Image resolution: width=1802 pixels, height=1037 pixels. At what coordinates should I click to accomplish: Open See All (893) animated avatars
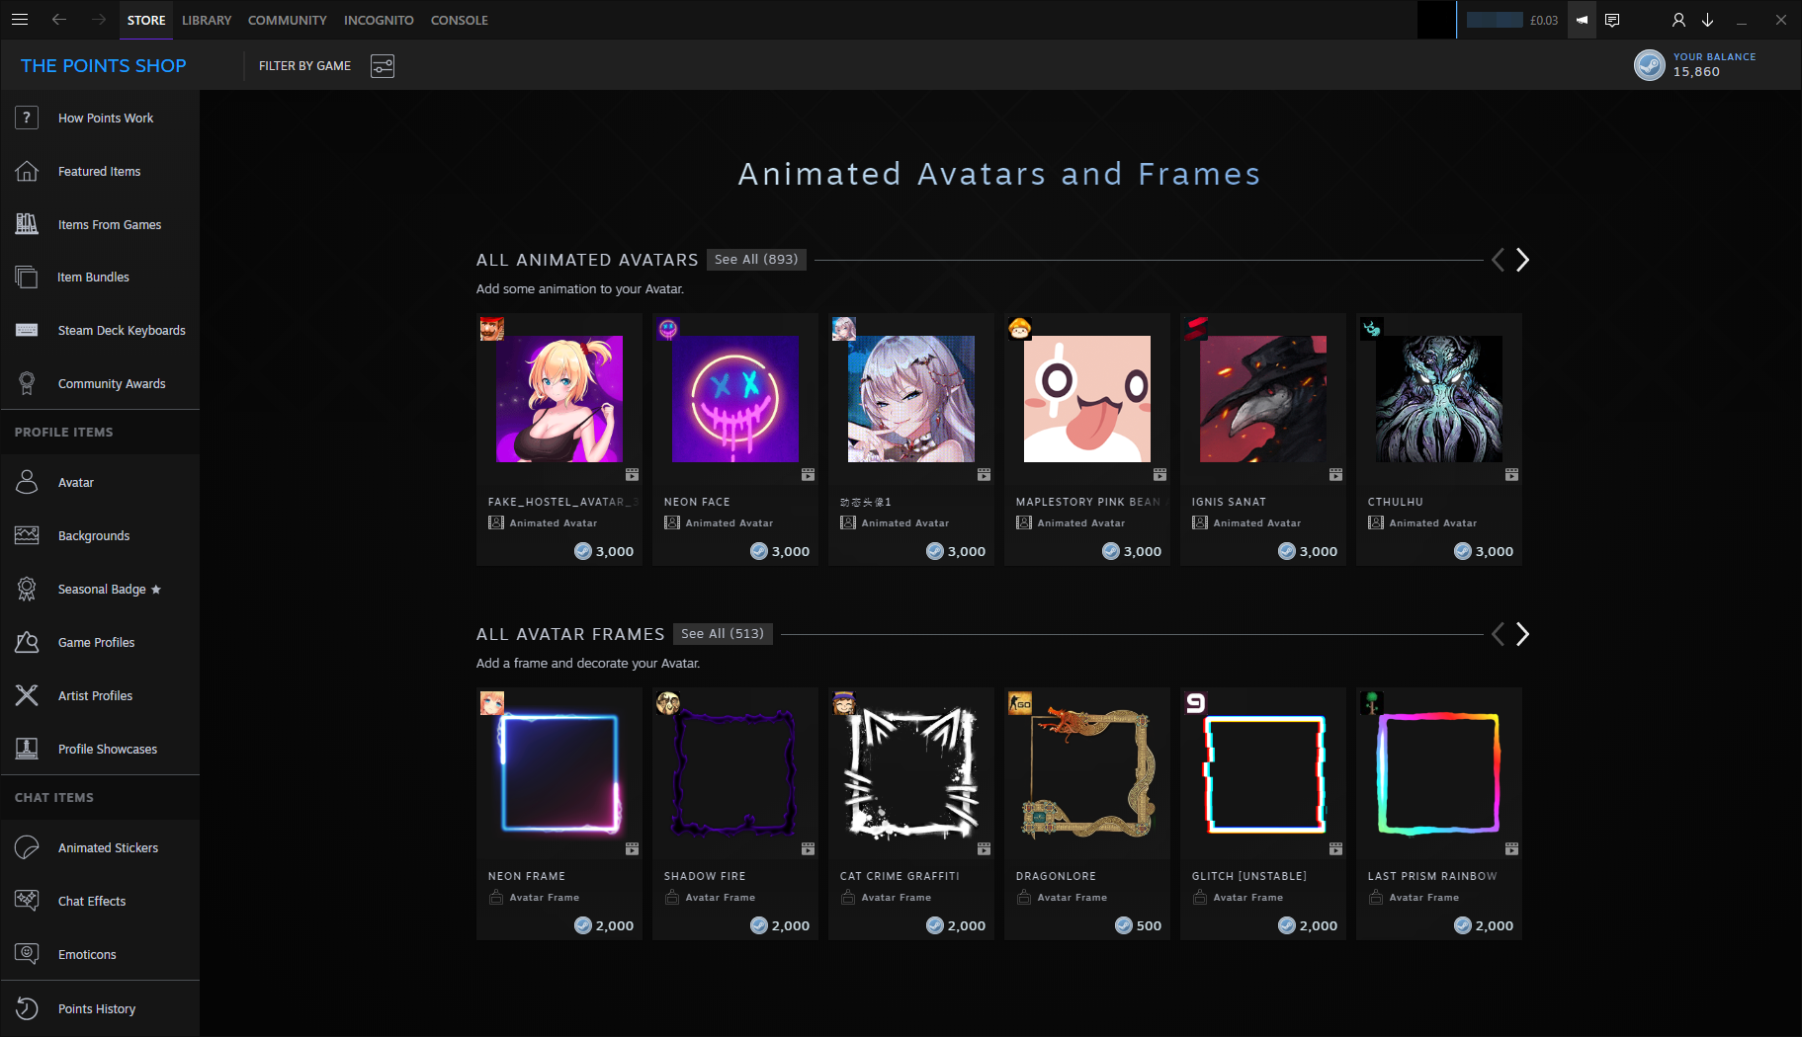(755, 259)
